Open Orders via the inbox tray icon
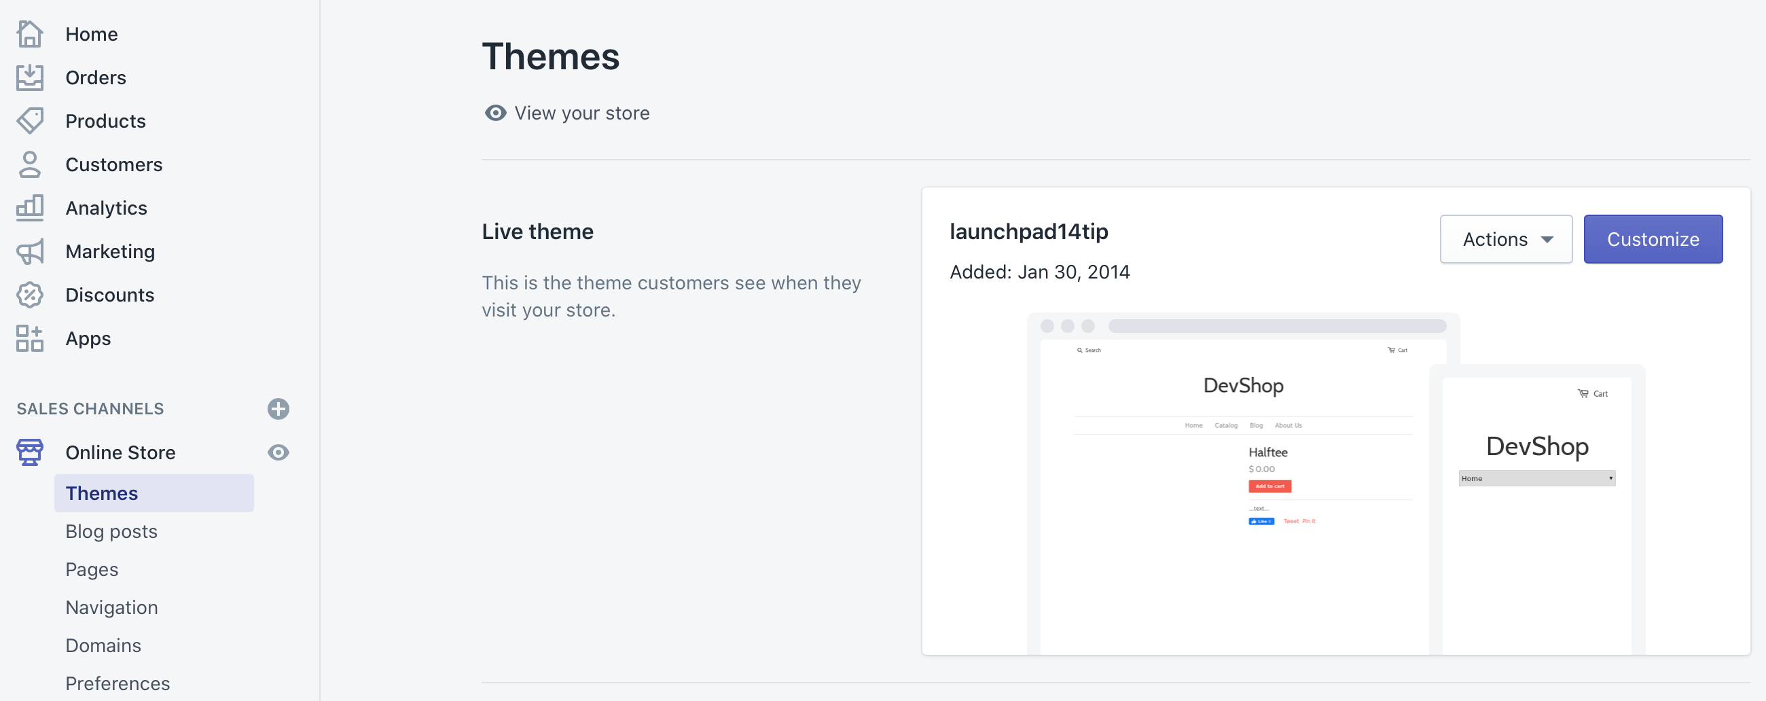Screen dimensions: 1766x701 pyautogui.click(x=29, y=77)
